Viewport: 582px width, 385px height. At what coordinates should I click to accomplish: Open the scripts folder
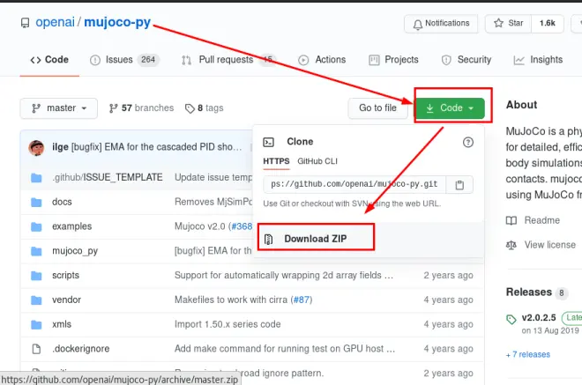click(x=66, y=275)
